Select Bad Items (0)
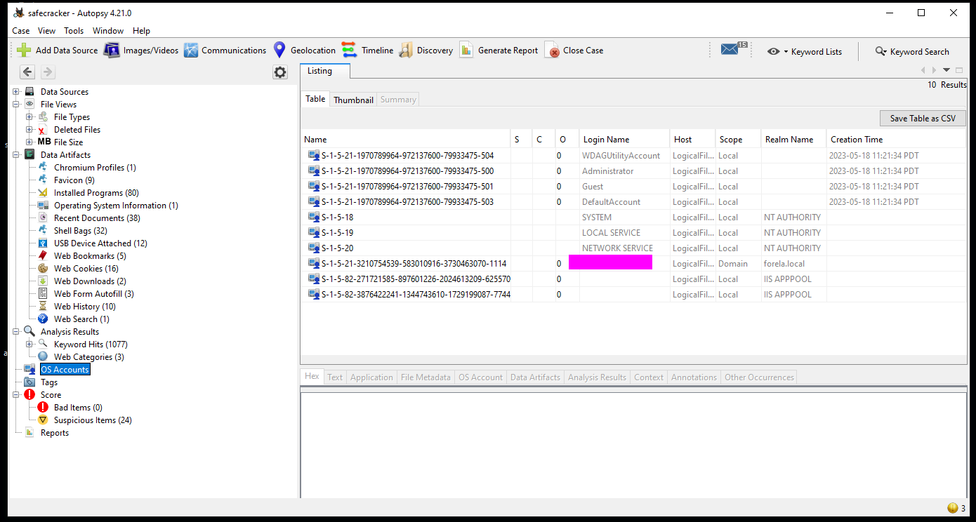 (x=78, y=408)
